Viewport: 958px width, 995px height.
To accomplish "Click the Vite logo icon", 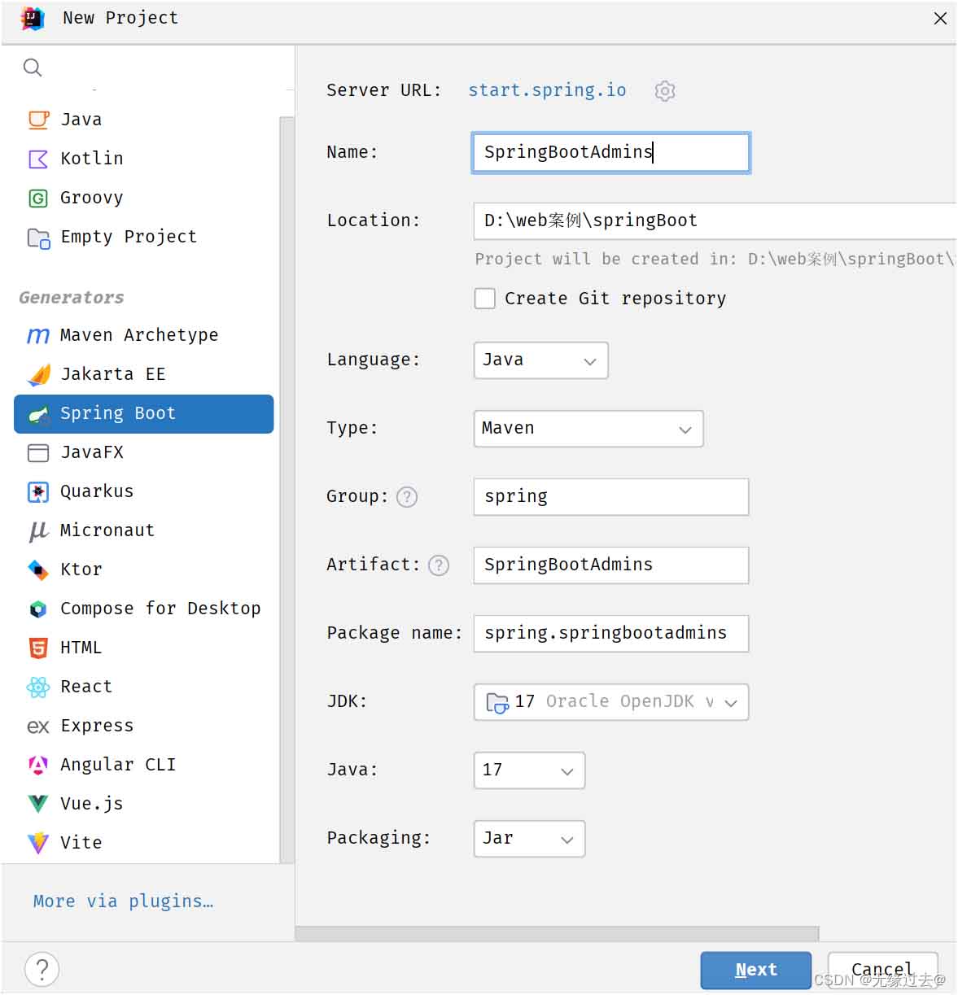I will click(x=38, y=843).
